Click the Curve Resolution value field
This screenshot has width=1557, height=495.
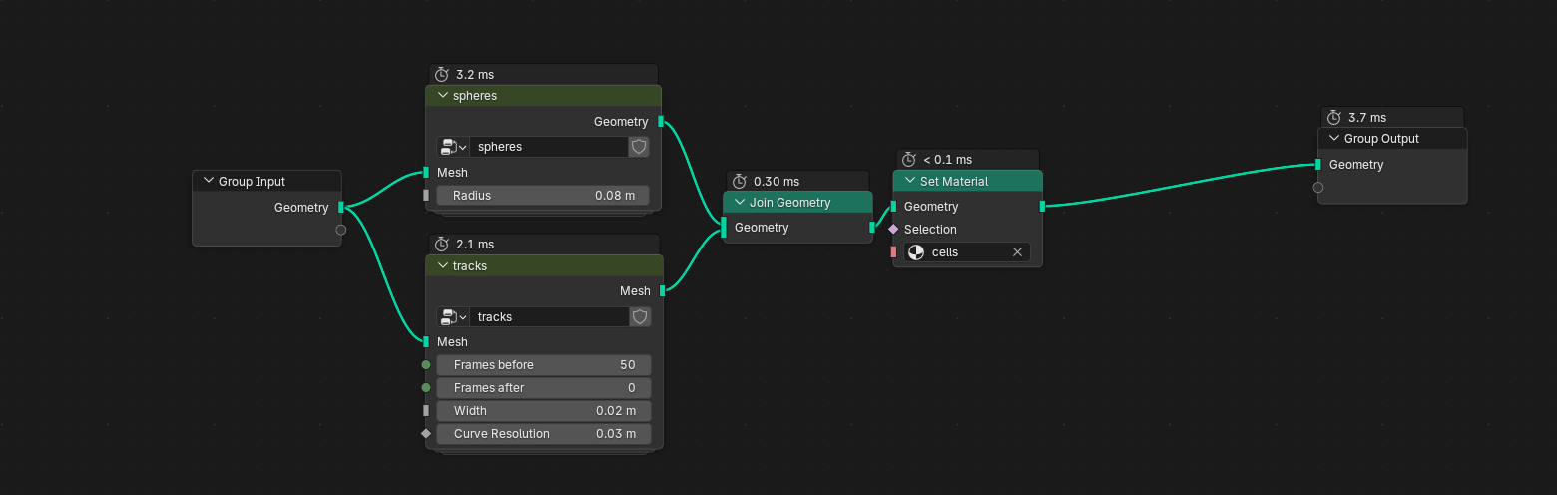(x=543, y=434)
